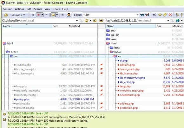184x128 pixels.
Task: Select left pane editions.php file
Action: 24,65
